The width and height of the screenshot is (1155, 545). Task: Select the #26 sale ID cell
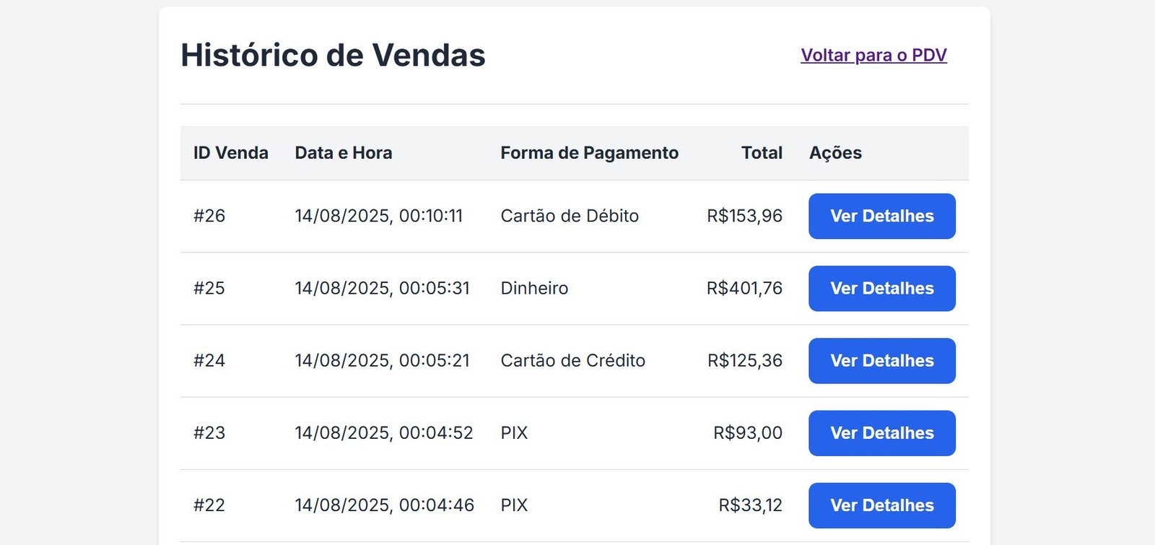tap(209, 216)
